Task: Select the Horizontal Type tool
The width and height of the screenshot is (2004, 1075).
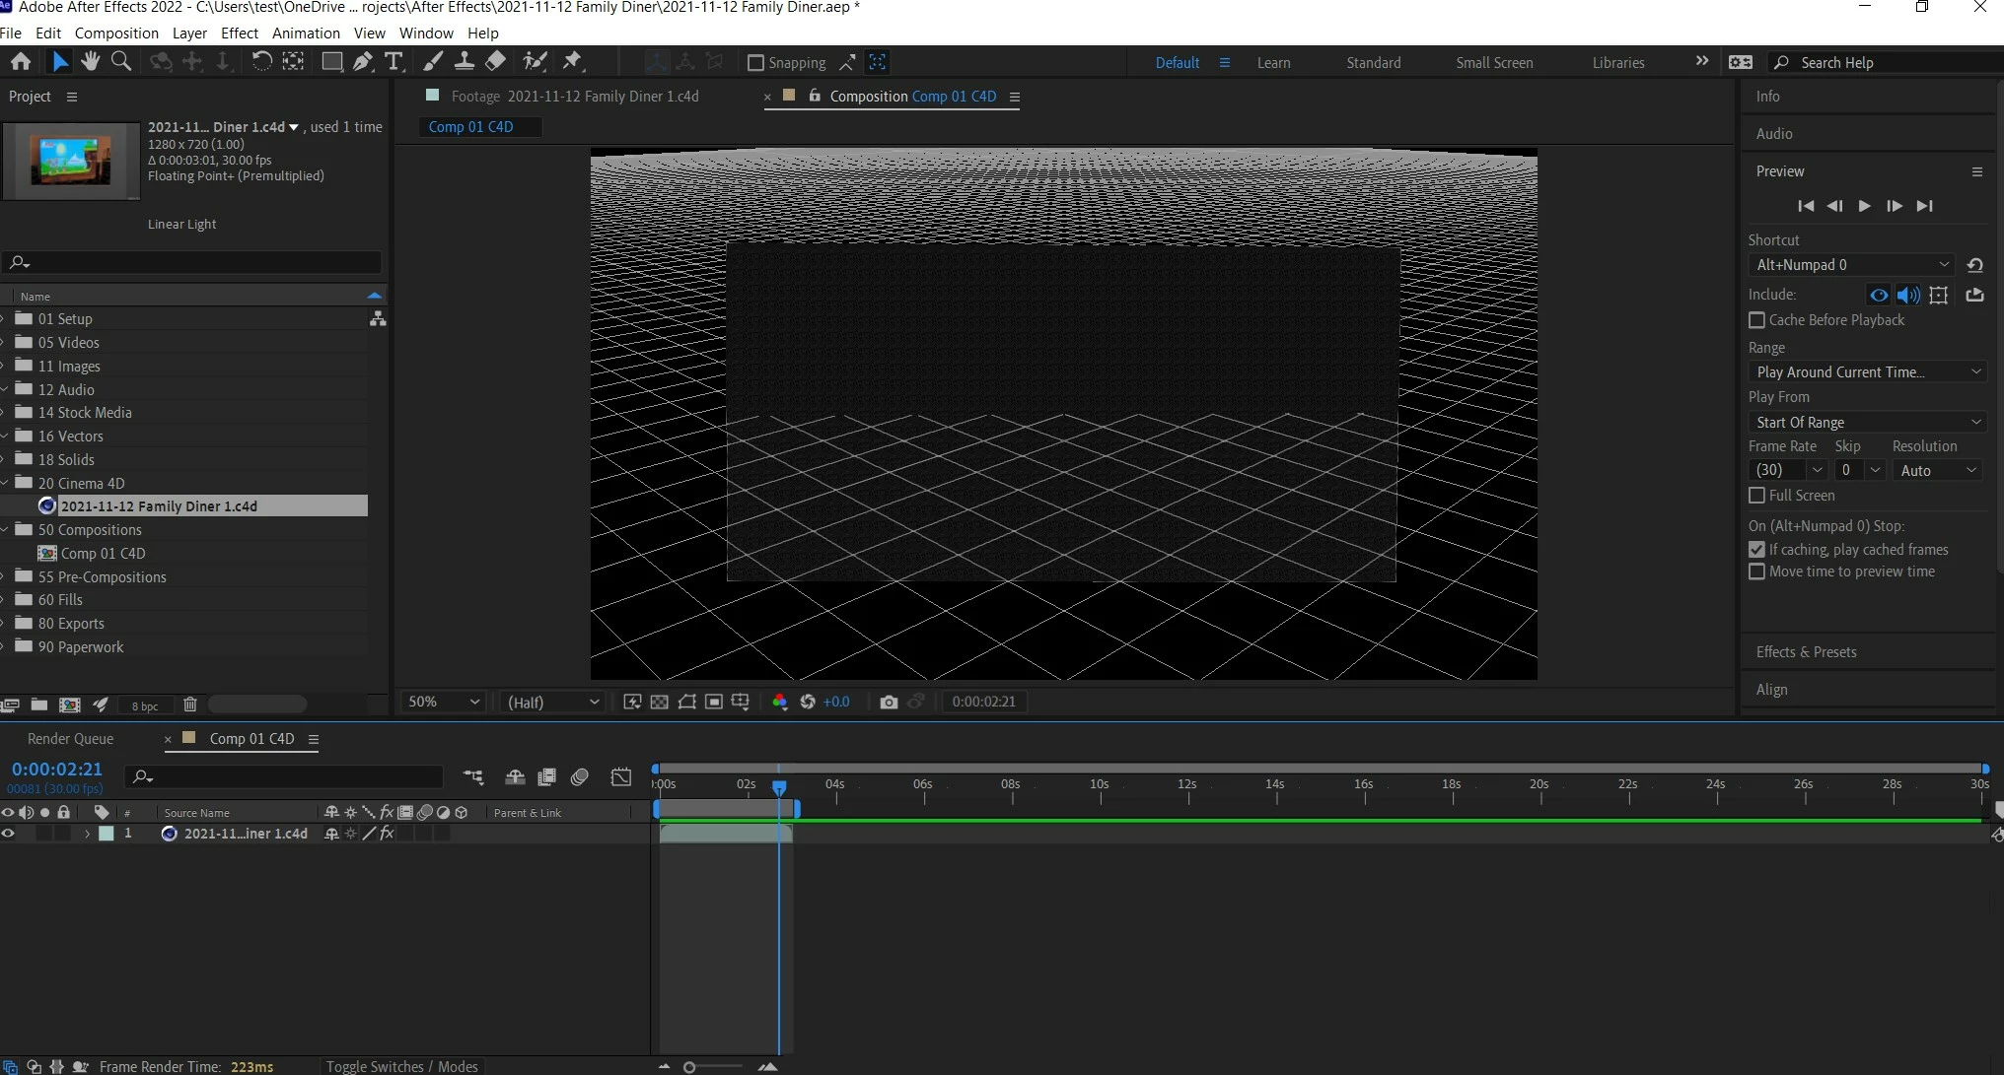Action: (394, 62)
